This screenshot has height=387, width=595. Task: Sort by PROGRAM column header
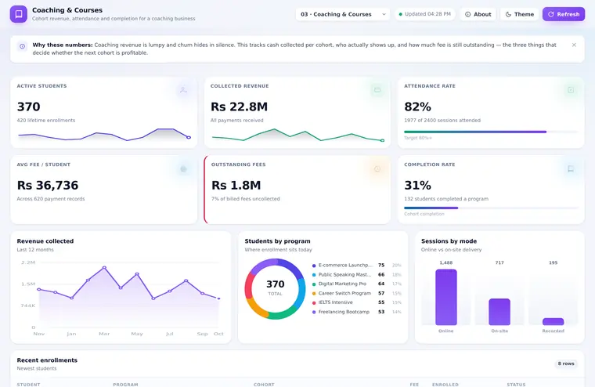[125, 385]
